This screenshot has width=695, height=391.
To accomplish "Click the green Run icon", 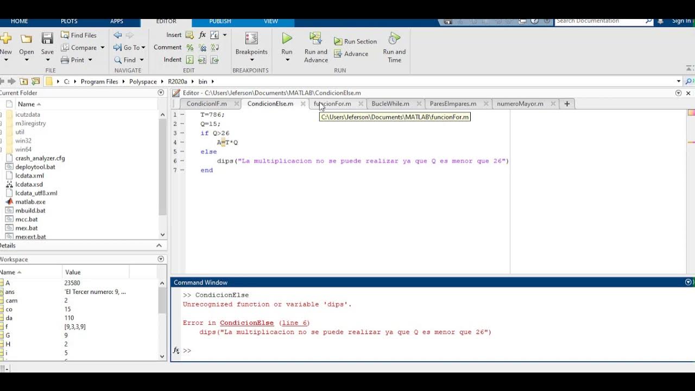I will click(287, 39).
